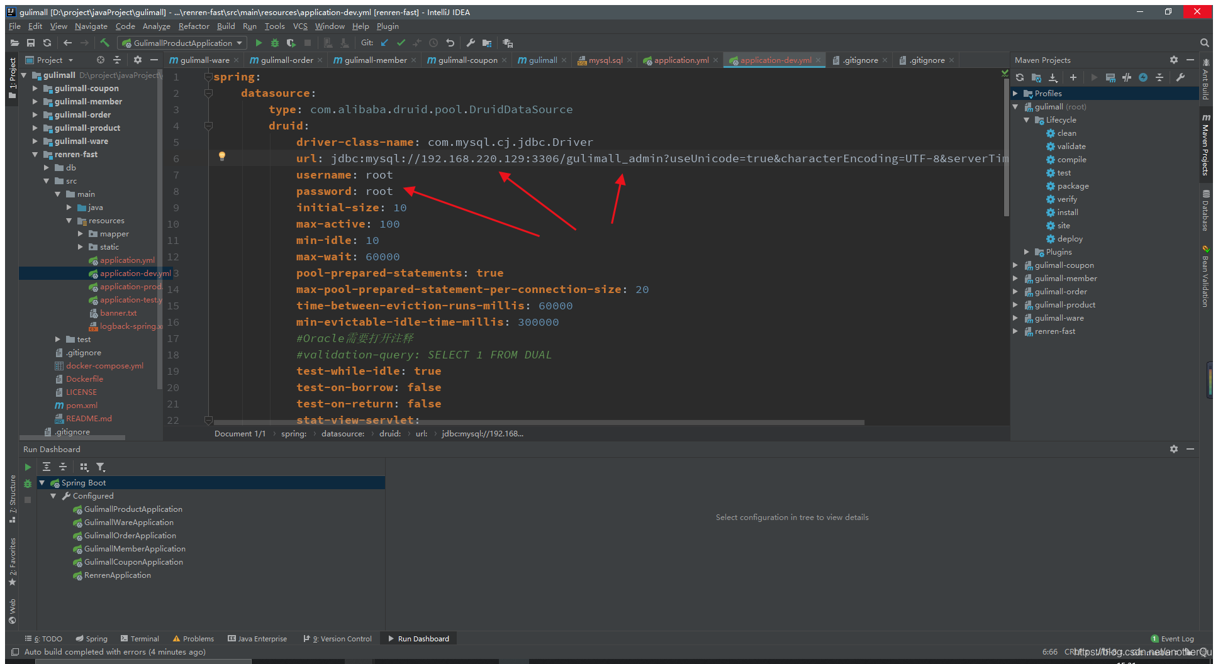Viewport: 1218px width, 664px height.
Task: Click the intention lightbulb on line 6
Action: (x=222, y=156)
